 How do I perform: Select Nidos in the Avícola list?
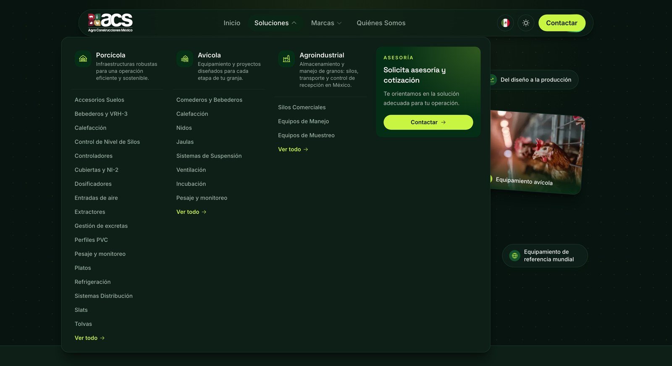(x=184, y=128)
